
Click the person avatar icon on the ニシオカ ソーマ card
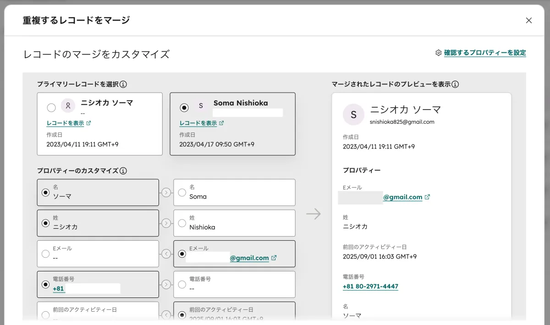click(x=68, y=105)
